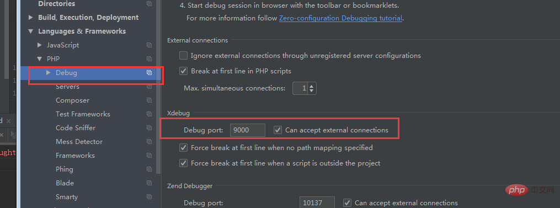Expand the Debug tree node arrow
This screenshot has height=208, width=560.
(x=49, y=72)
